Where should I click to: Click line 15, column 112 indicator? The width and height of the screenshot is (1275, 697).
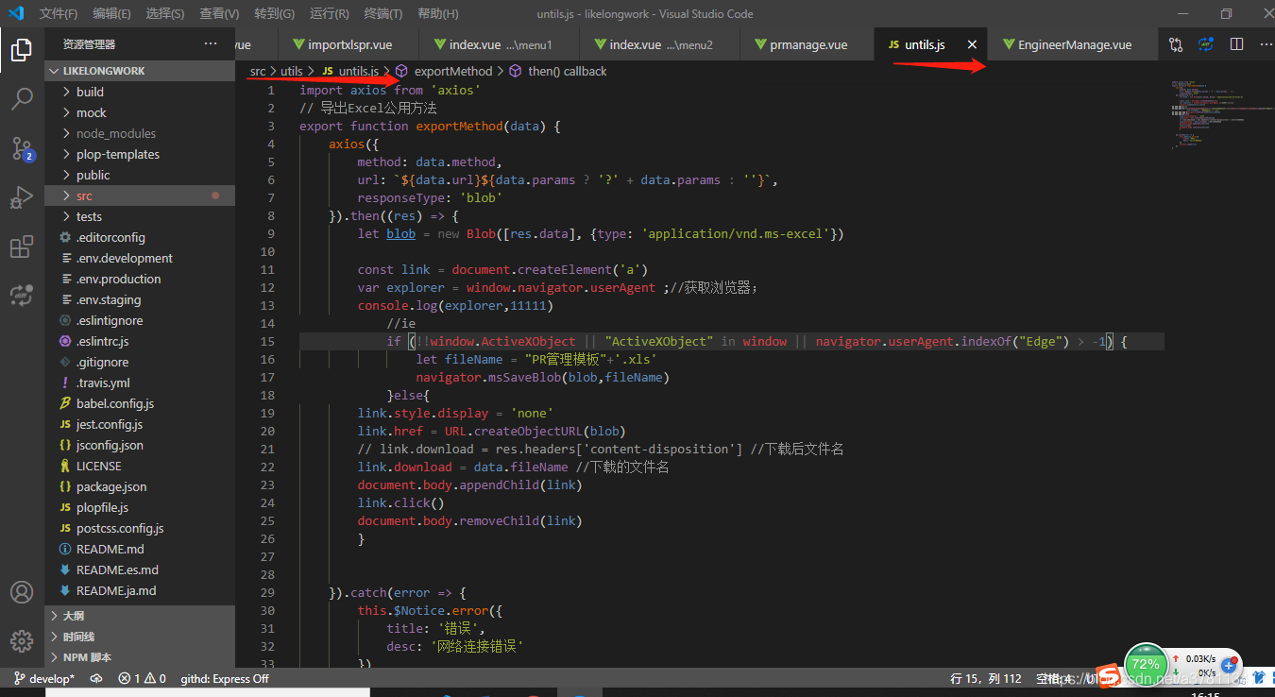[986, 678]
